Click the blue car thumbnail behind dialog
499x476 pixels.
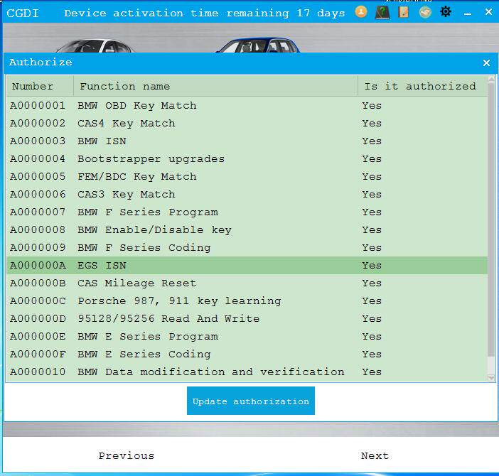point(258,45)
